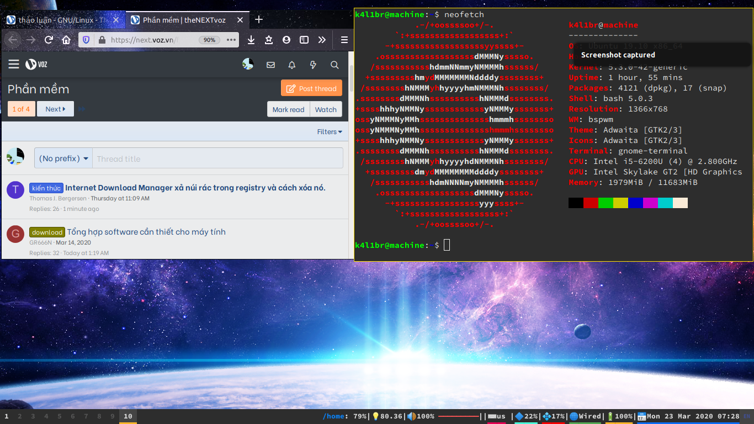Image resolution: width=754 pixels, height=424 pixels.
Task: Click the red volume level bar
Action: click(x=459, y=416)
